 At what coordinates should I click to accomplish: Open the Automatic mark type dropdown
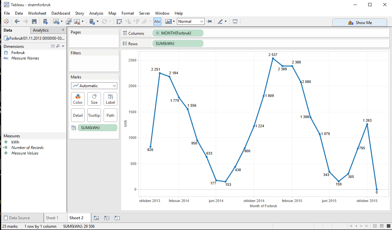[x=94, y=86]
